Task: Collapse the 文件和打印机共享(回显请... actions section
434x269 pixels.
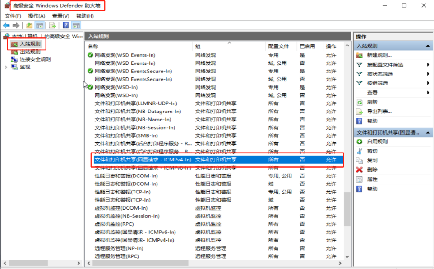Action: [428, 133]
